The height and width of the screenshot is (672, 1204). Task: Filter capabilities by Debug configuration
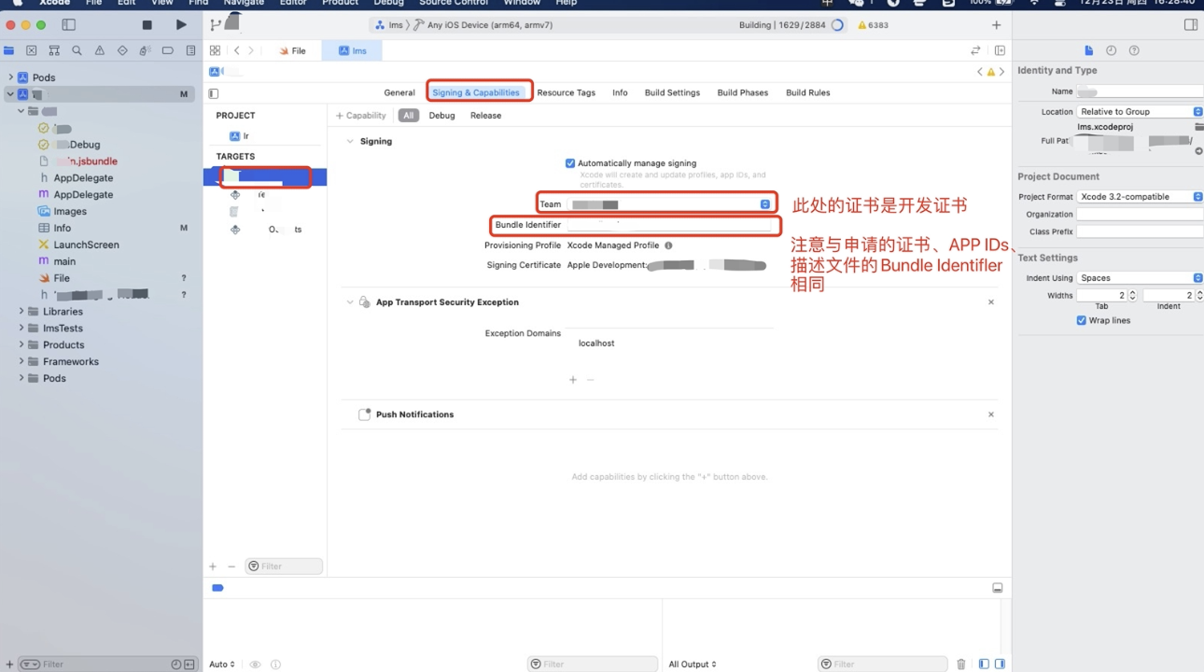click(441, 116)
